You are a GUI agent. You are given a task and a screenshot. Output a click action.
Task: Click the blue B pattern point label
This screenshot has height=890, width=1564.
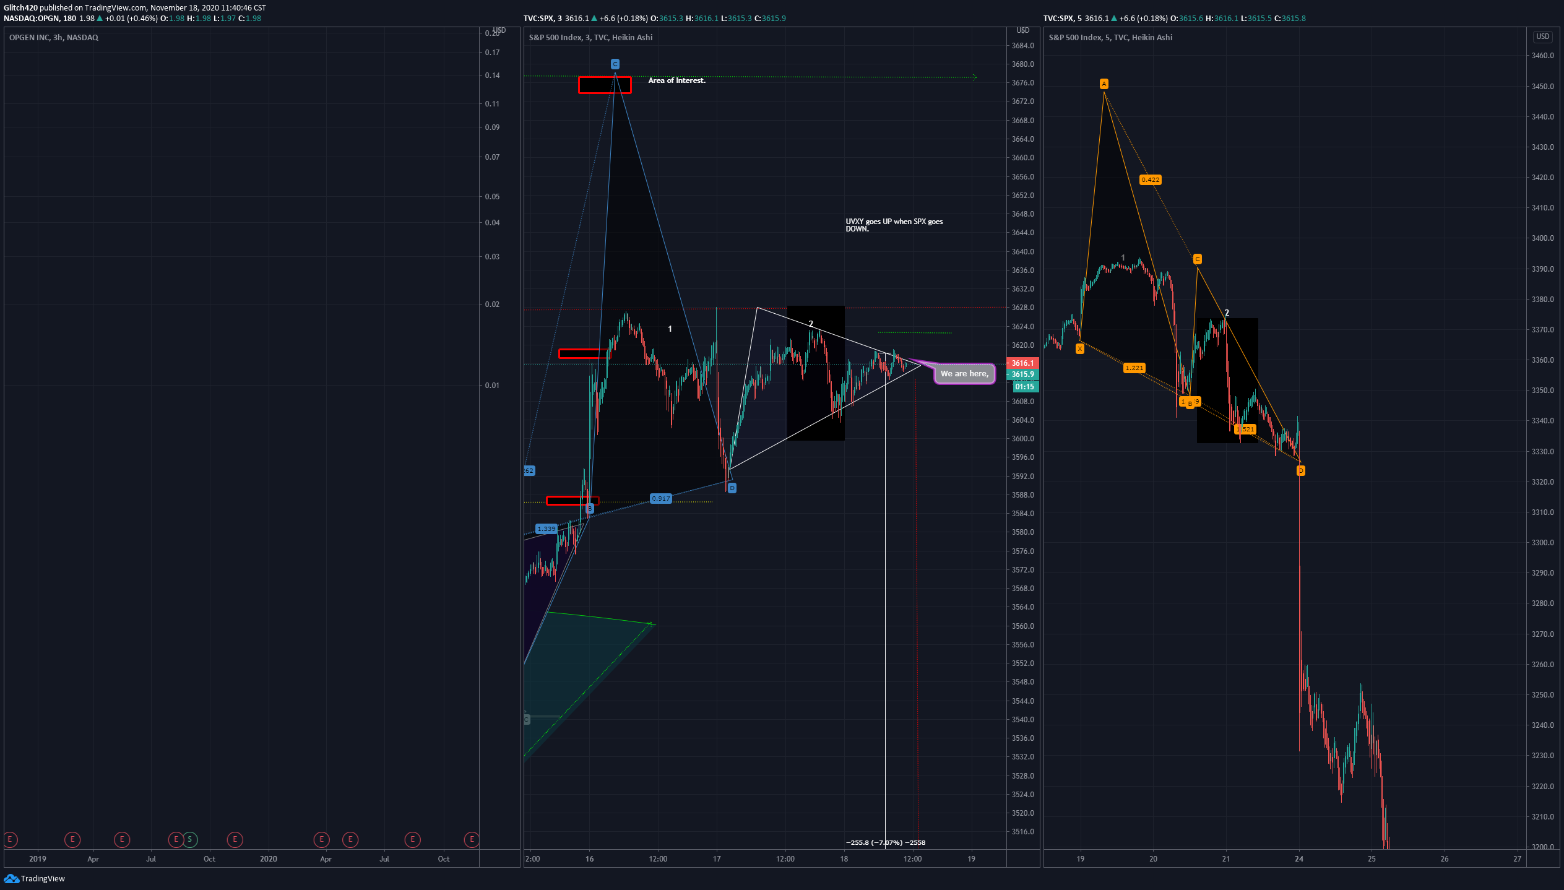click(x=589, y=508)
